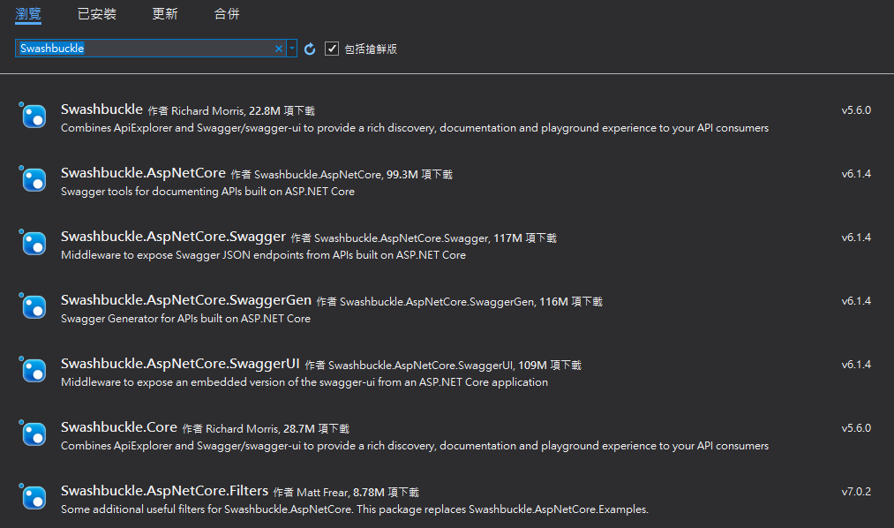Click the 'Some additional useful filters' description

(x=355, y=509)
